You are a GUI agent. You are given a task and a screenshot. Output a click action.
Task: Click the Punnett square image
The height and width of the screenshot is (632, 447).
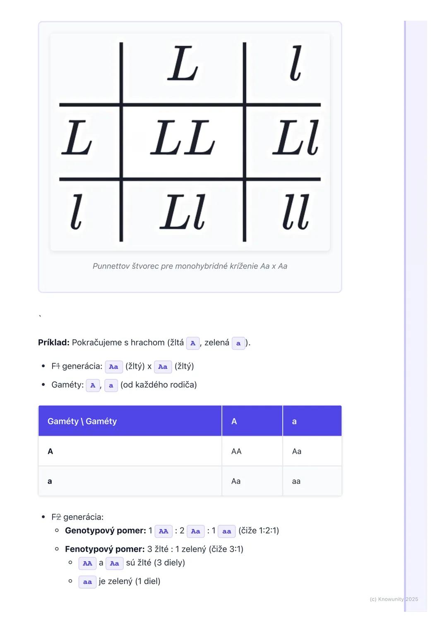tap(190, 142)
